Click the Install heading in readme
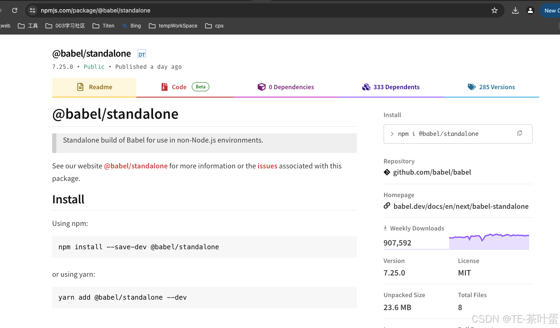560x328 pixels. tap(68, 199)
